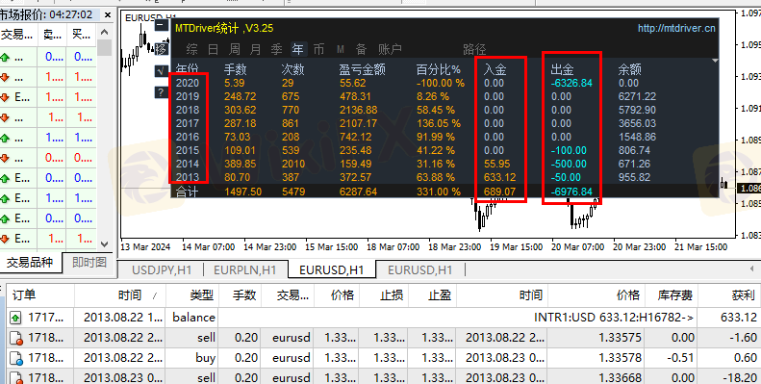Click the 综 summary tab
Viewport: 761px width, 384px height.
(x=191, y=49)
